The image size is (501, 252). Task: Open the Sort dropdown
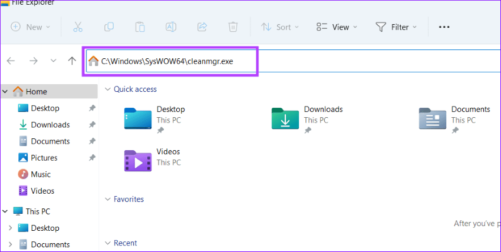tap(280, 27)
